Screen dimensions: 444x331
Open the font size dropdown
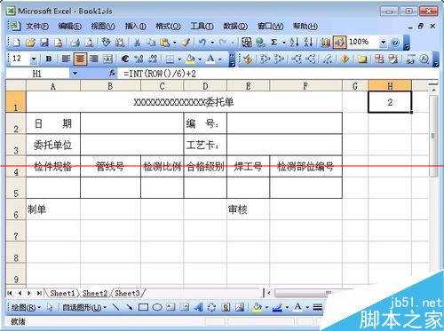coord(34,59)
